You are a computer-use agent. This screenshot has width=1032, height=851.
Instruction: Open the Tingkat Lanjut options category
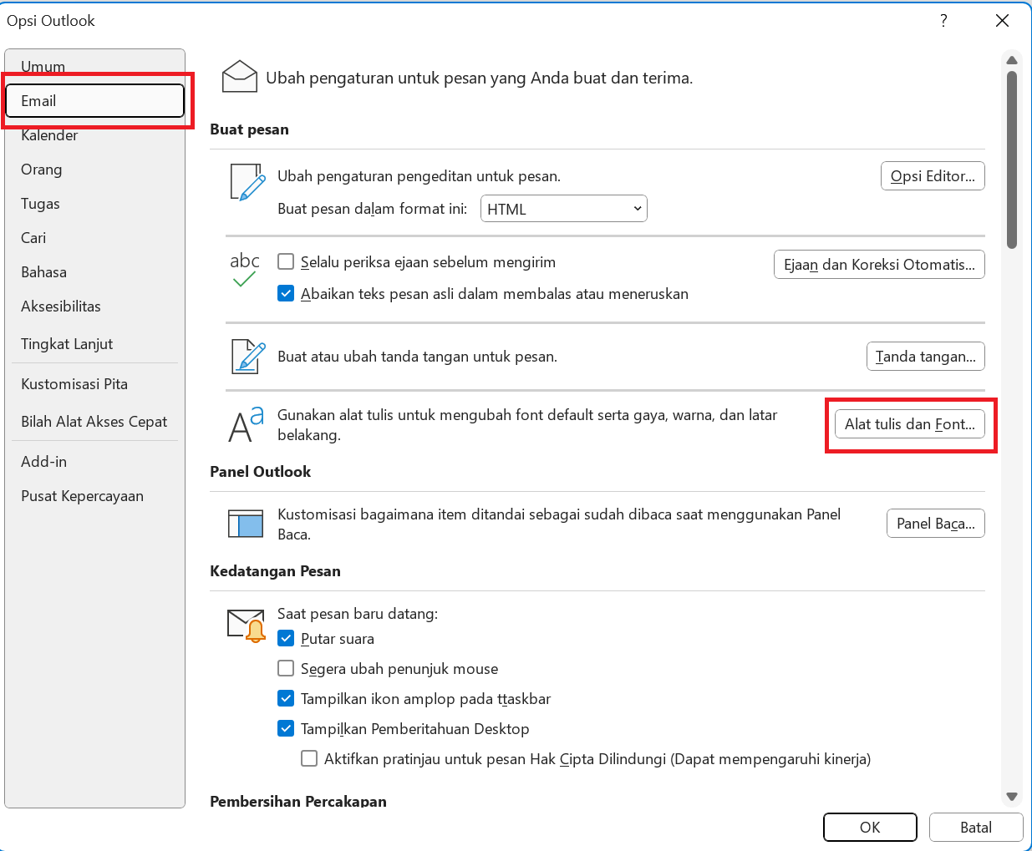(x=67, y=344)
